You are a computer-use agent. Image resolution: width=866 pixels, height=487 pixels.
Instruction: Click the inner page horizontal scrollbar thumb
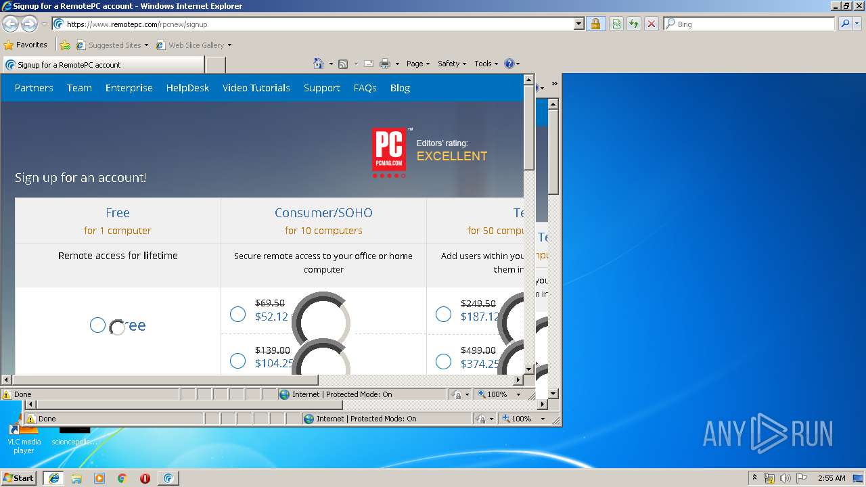coord(165,380)
